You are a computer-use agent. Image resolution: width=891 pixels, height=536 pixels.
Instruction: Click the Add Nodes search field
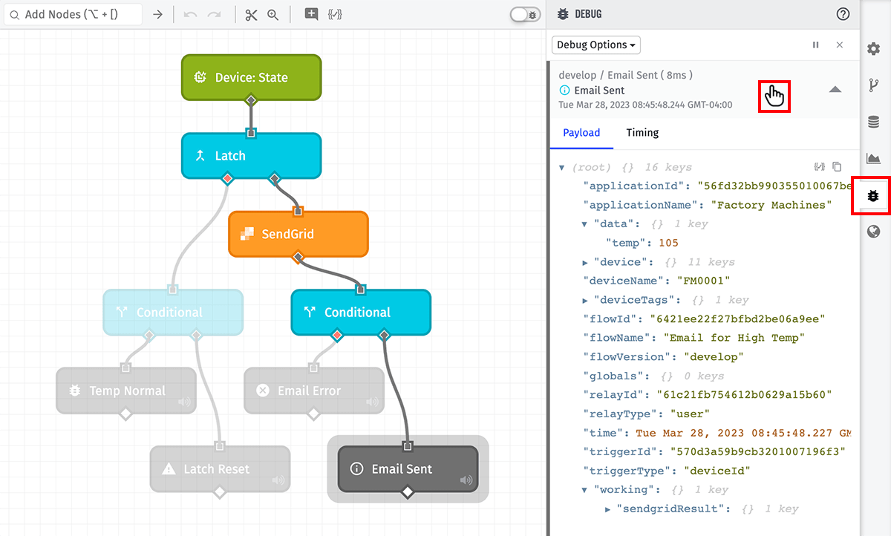pos(73,15)
